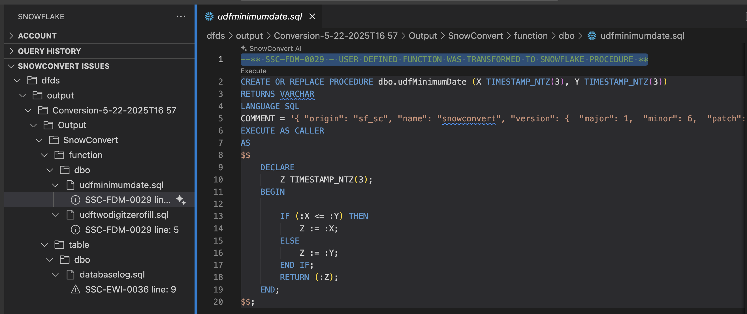This screenshot has height=314, width=747.
Task: Click the warning icon on SSC-EWI-0036 line 9
Action: (x=75, y=289)
